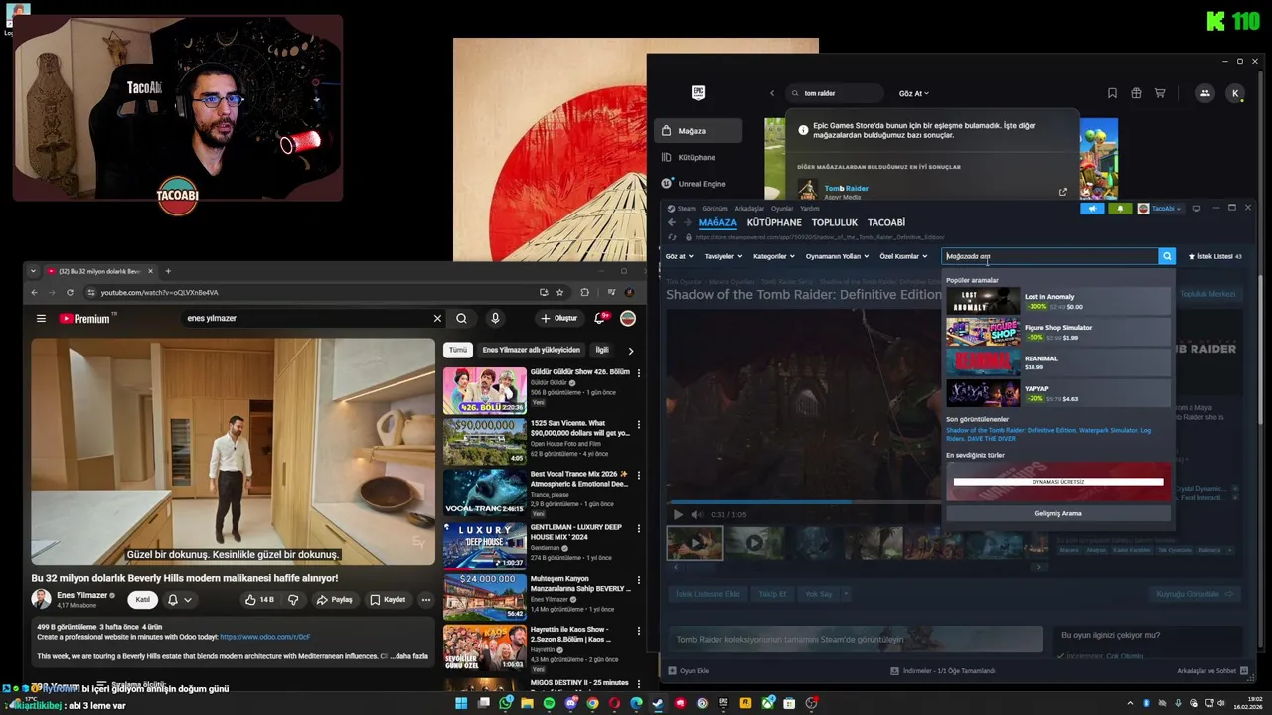
Task: Open Steam MAĞAZA tab
Action: click(x=717, y=222)
